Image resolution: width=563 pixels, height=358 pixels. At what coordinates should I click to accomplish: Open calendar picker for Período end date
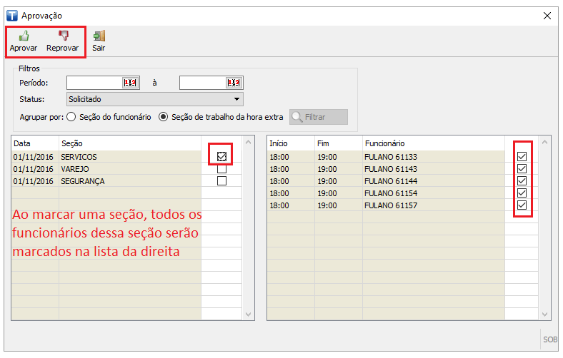click(234, 83)
